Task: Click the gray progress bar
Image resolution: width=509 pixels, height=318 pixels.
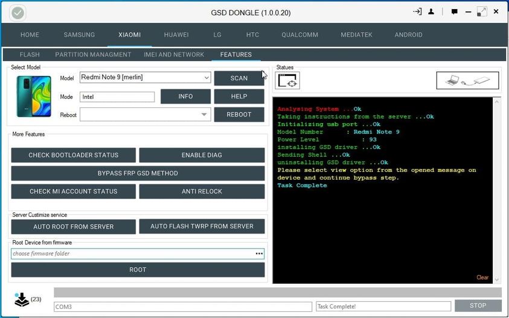Action: (278, 293)
